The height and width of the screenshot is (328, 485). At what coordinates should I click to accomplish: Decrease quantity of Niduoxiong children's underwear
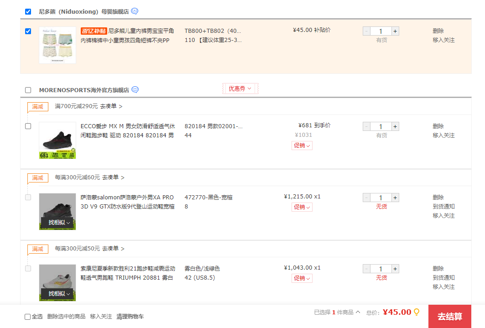coord(366,31)
